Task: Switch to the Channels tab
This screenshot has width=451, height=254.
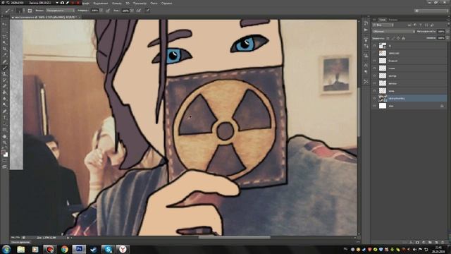Action: tap(393, 20)
